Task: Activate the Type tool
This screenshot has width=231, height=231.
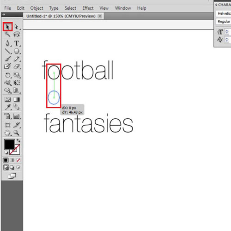Action: (x=17, y=43)
